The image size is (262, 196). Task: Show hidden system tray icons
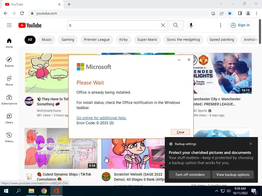coord(216,191)
